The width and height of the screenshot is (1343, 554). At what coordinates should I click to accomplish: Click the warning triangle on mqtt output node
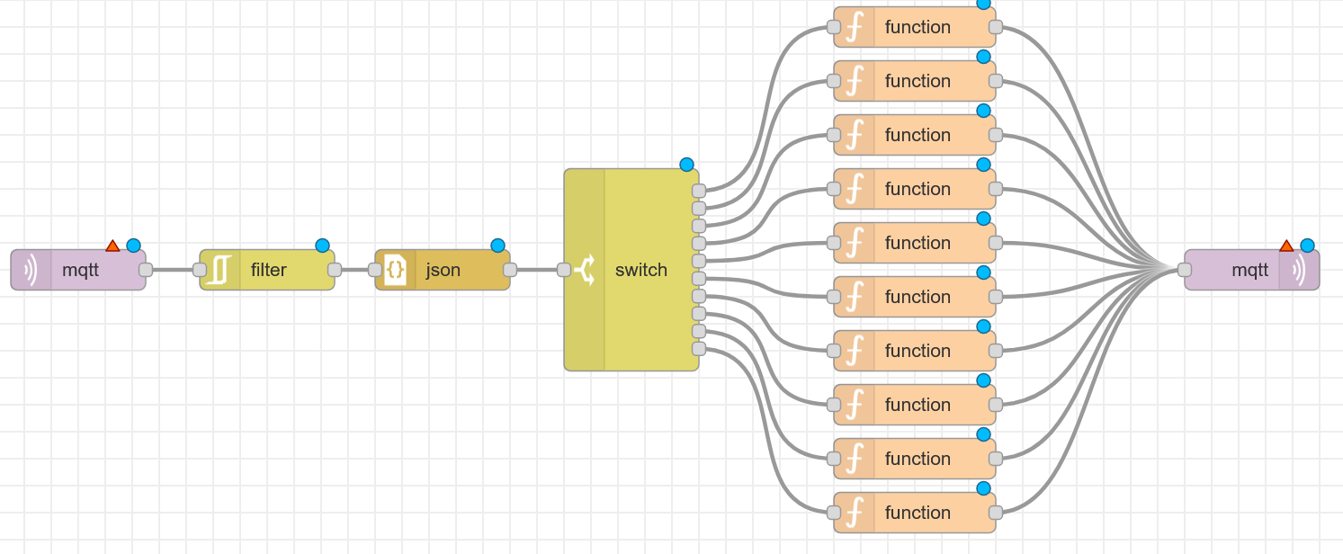1286,246
